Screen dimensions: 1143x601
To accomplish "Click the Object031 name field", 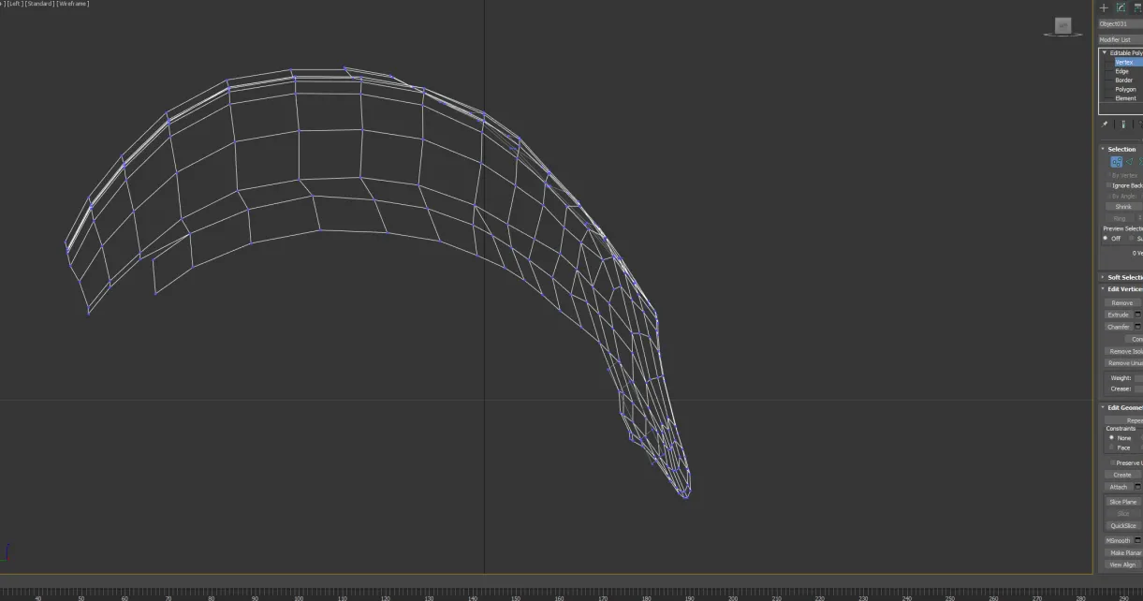I will (1121, 23).
